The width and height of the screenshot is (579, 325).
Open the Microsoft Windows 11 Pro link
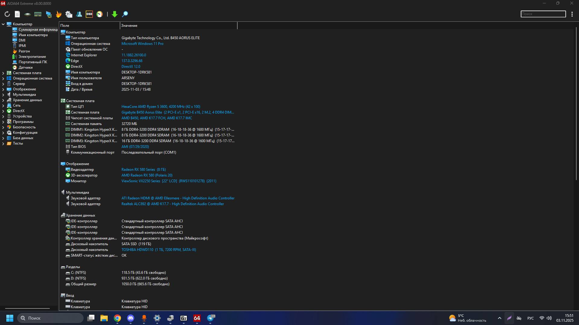pyautogui.click(x=142, y=44)
